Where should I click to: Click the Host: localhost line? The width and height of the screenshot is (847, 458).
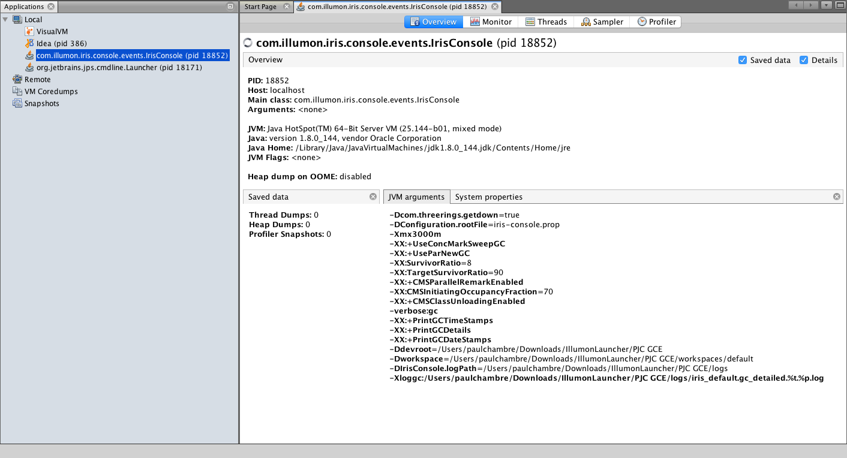click(x=276, y=90)
